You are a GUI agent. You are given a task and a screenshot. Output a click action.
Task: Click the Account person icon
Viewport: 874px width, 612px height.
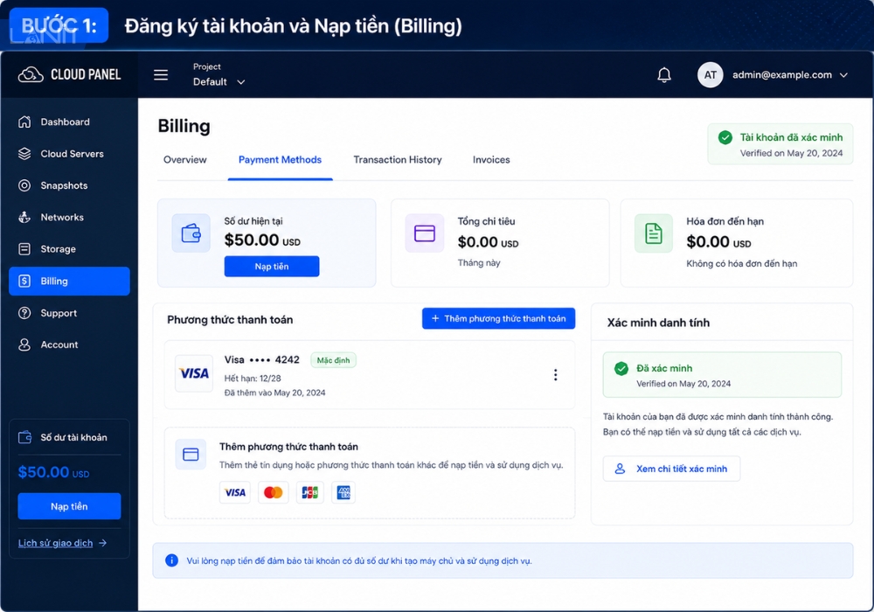click(x=24, y=344)
